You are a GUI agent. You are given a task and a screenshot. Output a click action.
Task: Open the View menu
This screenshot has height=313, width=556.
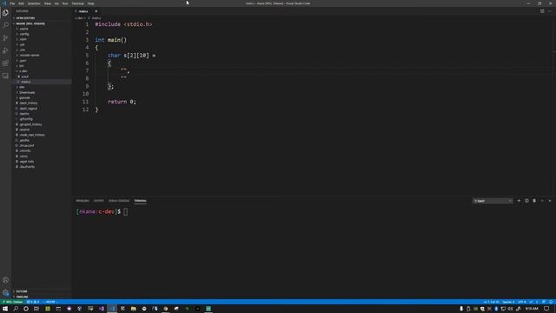(x=48, y=3)
